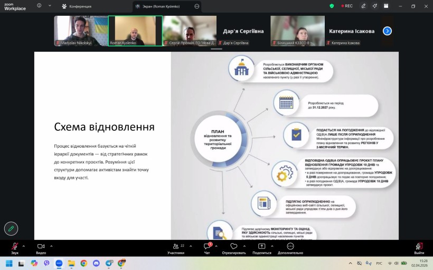The image size is (433, 270).
Task: Expand audio options arrow beside Звук
Action: (x=23, y=246)
